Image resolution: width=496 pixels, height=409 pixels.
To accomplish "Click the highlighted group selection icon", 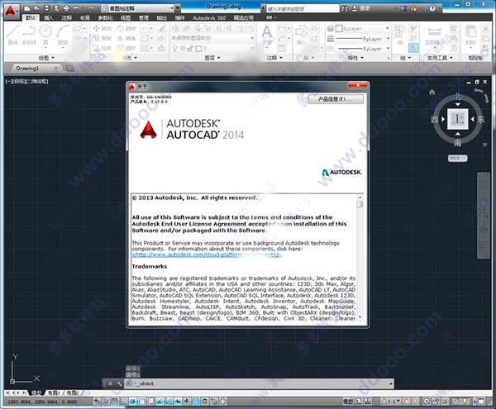I will click(x=413, y=48).
